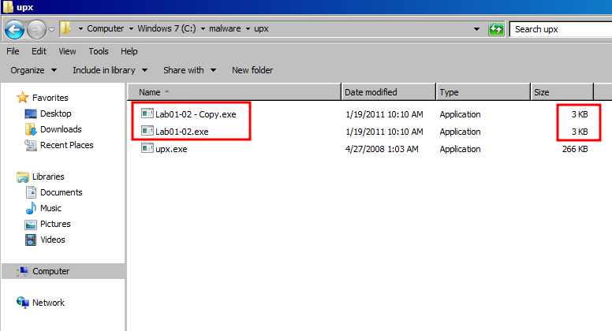
Task: Click the Network globe icon
Action: [23, 303]
